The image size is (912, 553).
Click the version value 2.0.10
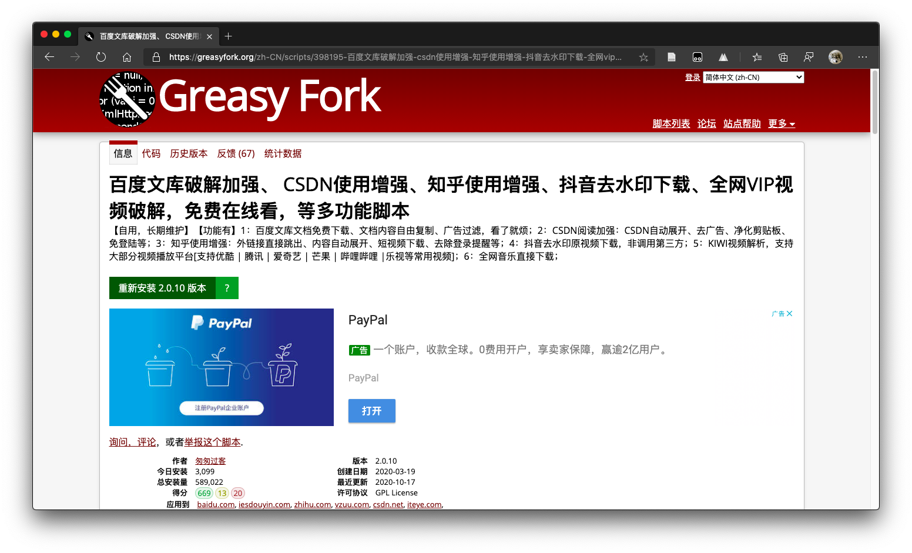(386, 461)
